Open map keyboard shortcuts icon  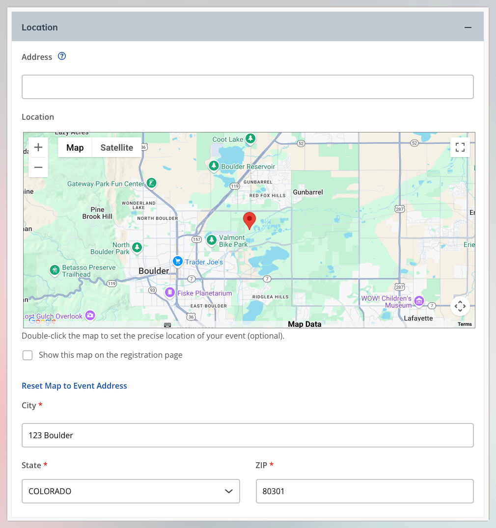[x=167, y=325]
